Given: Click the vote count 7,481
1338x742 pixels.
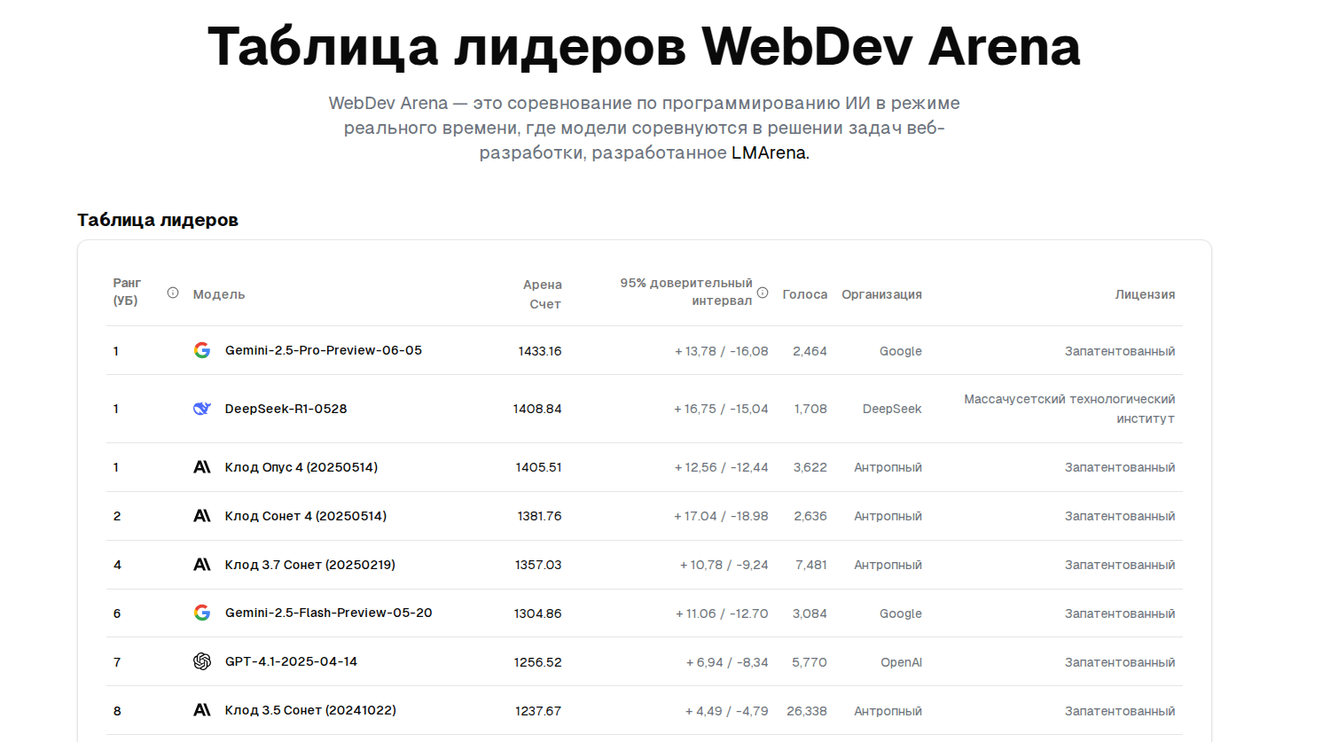Looking at the screenshot, I should click(811, 565).
